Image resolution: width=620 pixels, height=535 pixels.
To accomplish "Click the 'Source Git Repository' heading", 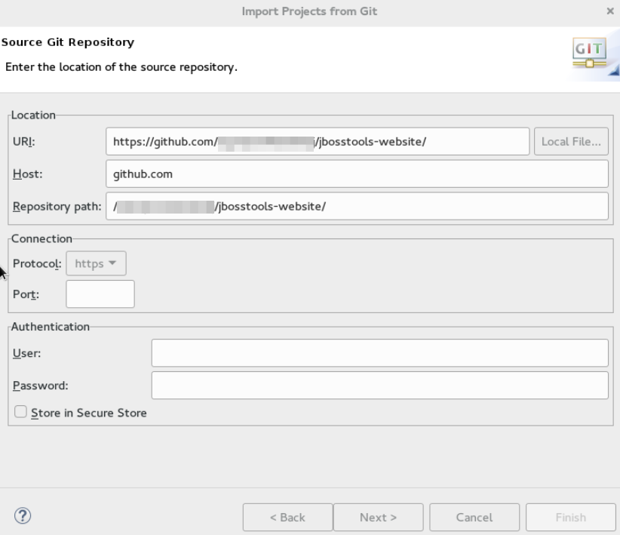I will 68,42.
